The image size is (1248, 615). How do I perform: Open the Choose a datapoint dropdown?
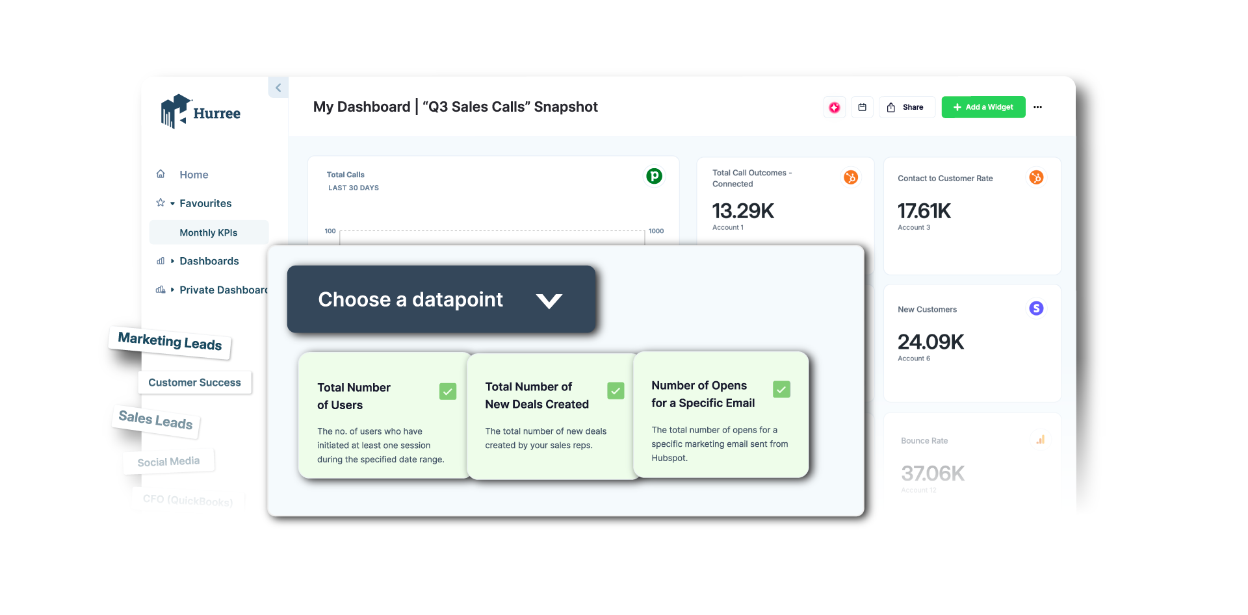click(441, 299)
